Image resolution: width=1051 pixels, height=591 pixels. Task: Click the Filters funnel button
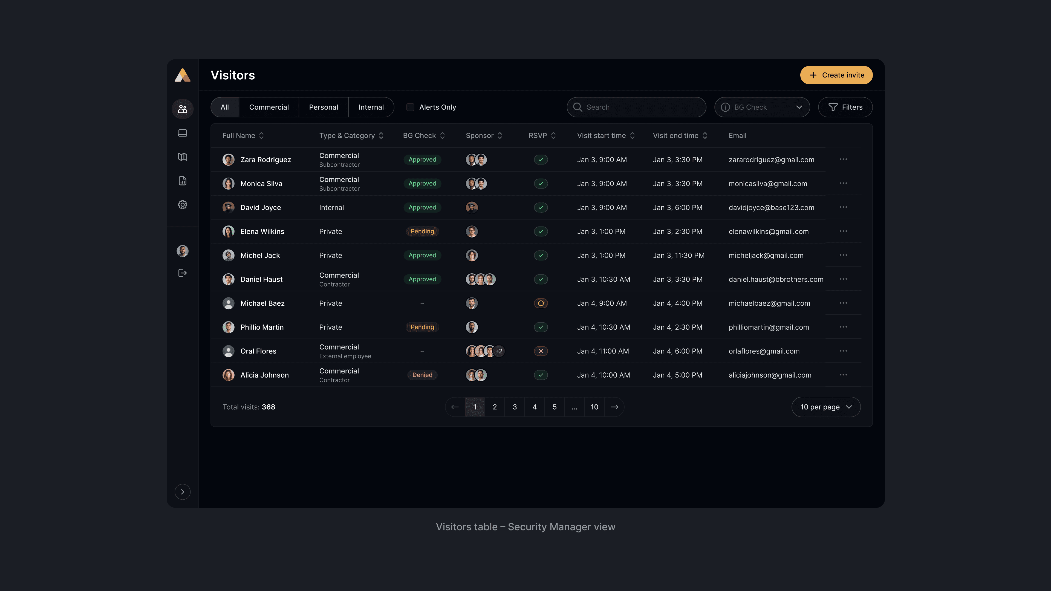coord(845,107)
